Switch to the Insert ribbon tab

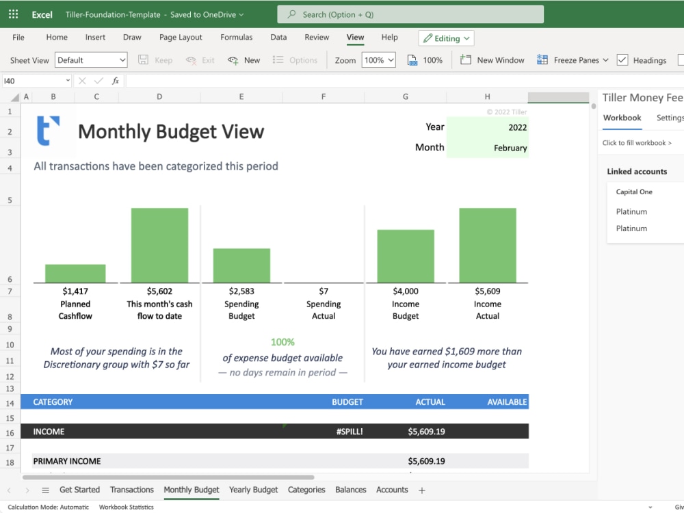pos(95,38)
